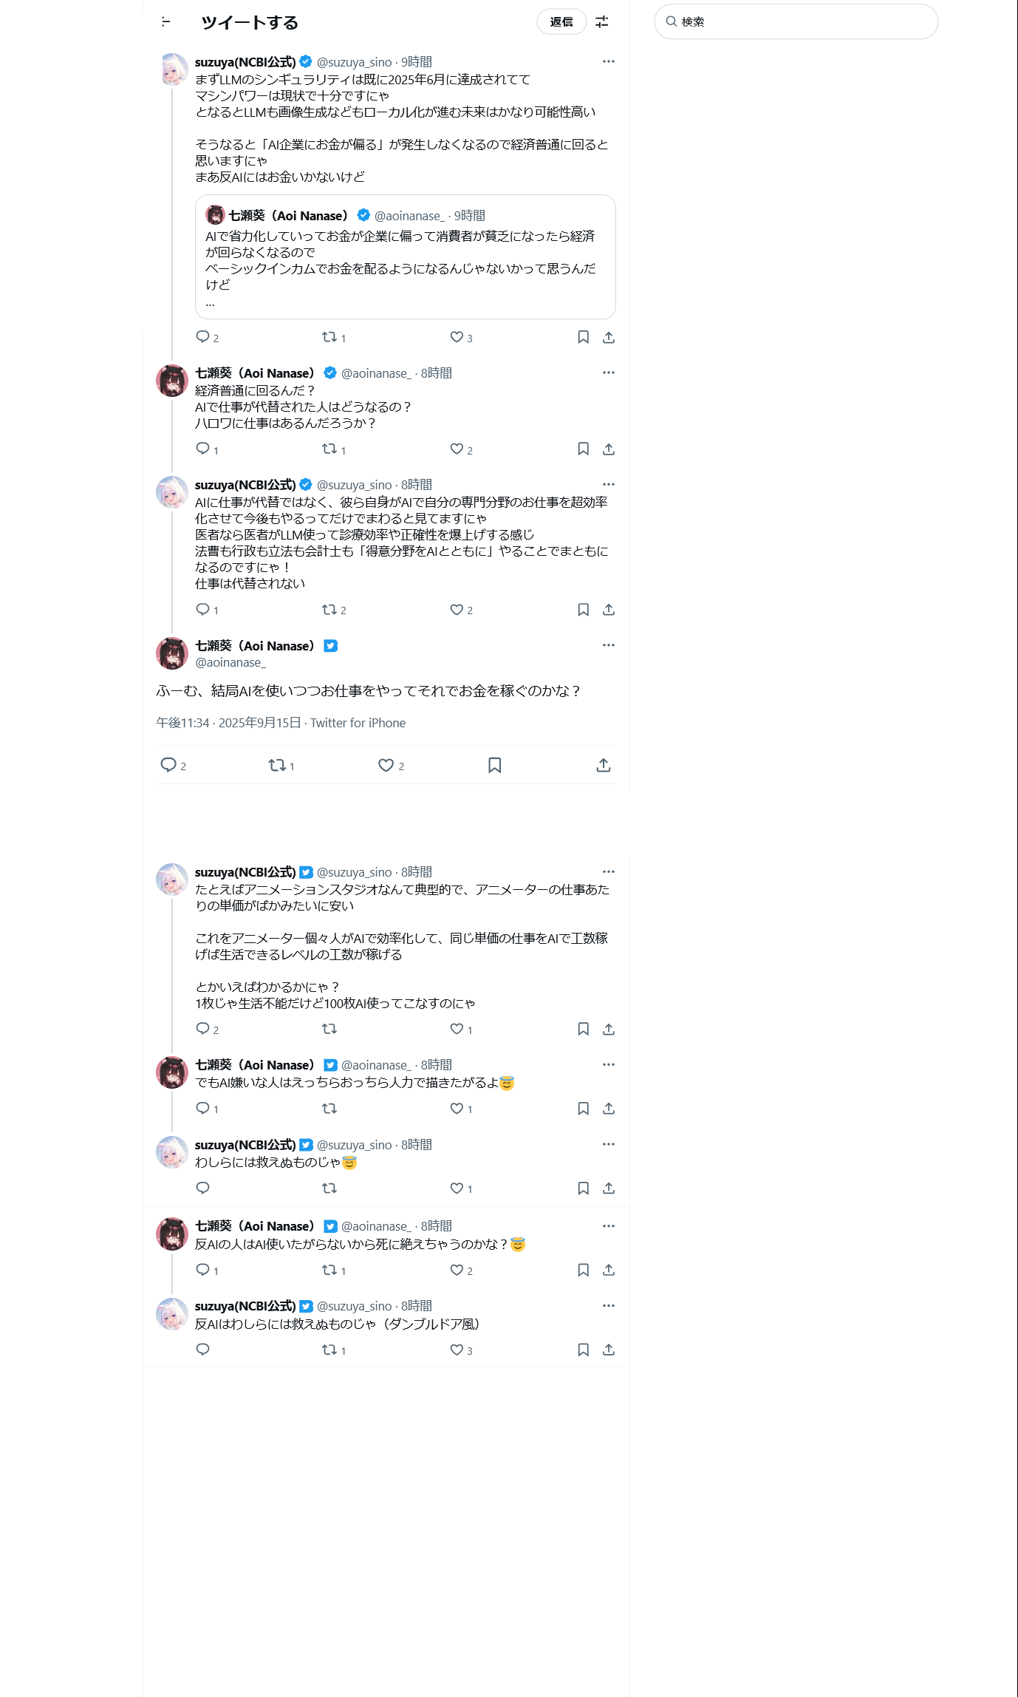Image resolution: width=1018 pixels, height=1697 pixels.
Task: Open more options on the main Aoi Nanase tweet
Action: tap(609, 645)
